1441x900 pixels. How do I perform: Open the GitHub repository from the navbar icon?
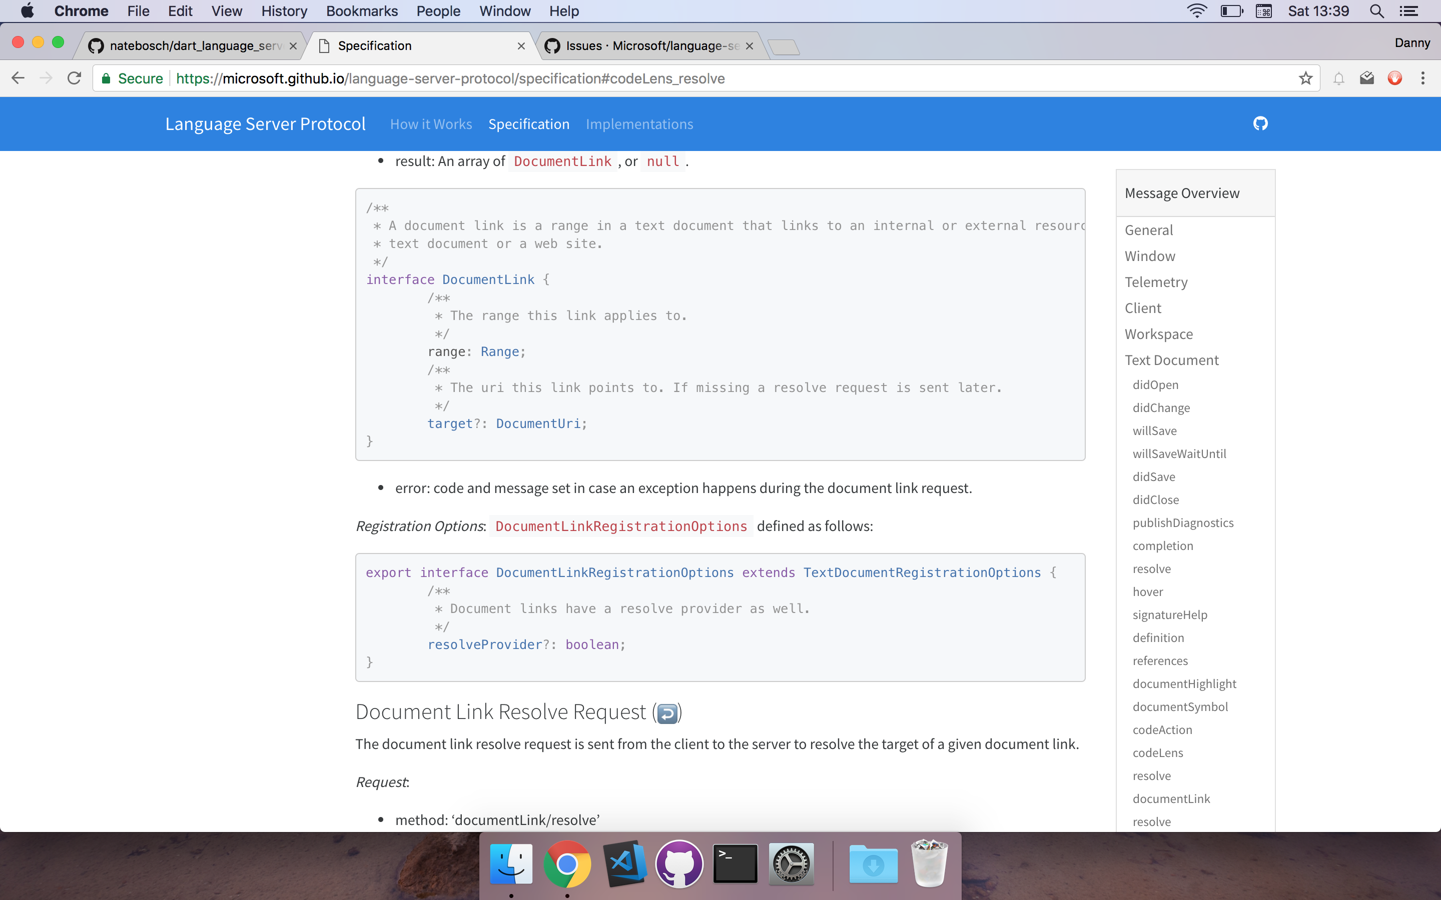[x=1261, y=124]
